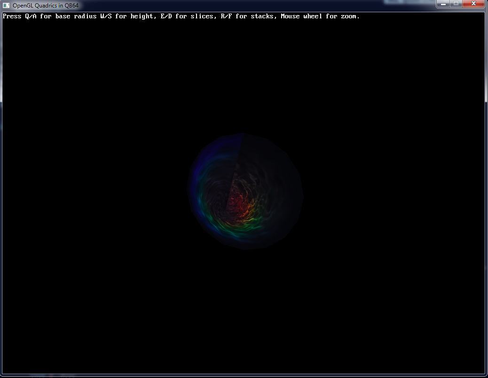Maximize the OpenGL Quadrics window
Screen dimensions: 488x378
click(x=456, y=4)
